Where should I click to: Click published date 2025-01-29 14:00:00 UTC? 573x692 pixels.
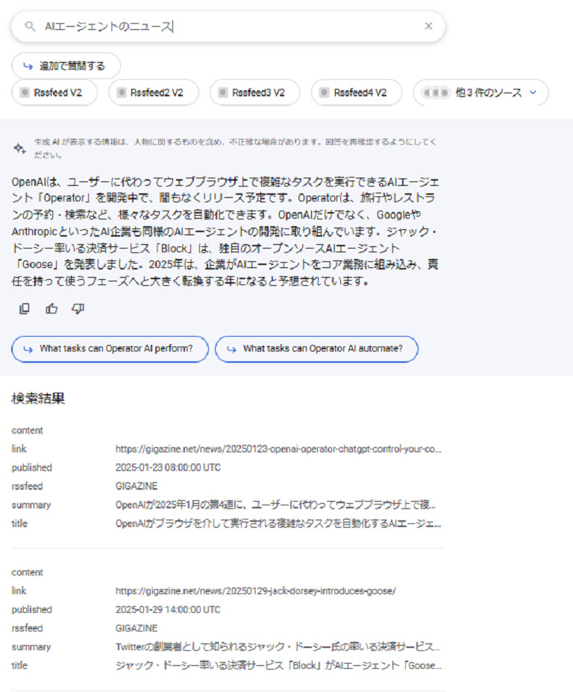[x=168, y=609]
